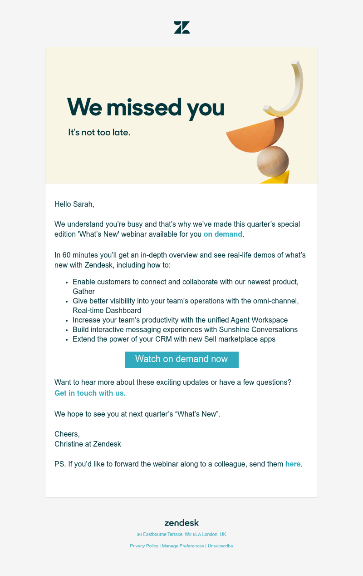The image size is (363, 576).
Task: Open the 30 Eastbourne Terrace address link
Action: point(181,535)
